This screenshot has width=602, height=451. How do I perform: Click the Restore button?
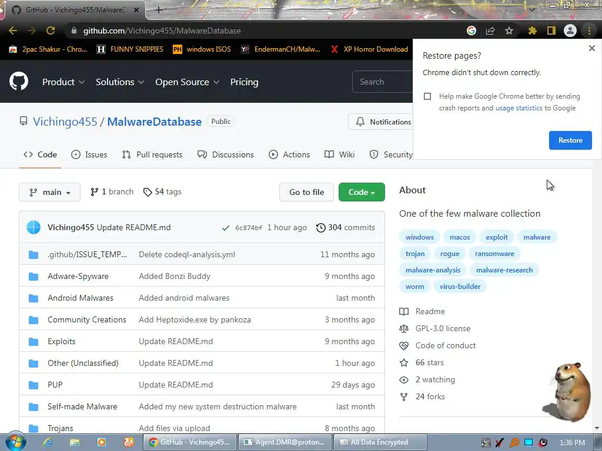tap(570, 140)
